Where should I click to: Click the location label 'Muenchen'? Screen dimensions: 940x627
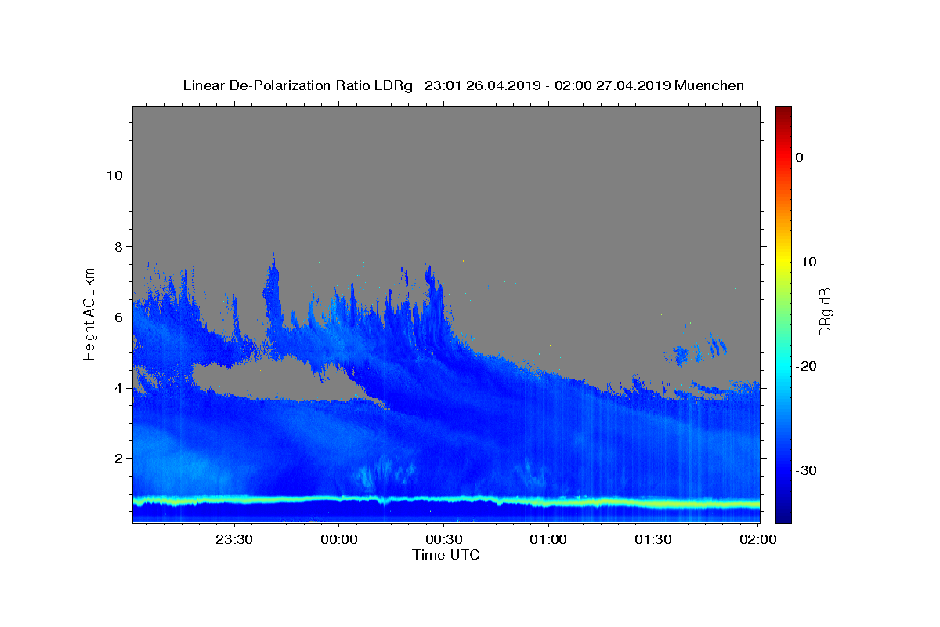(x=709, y=85)
